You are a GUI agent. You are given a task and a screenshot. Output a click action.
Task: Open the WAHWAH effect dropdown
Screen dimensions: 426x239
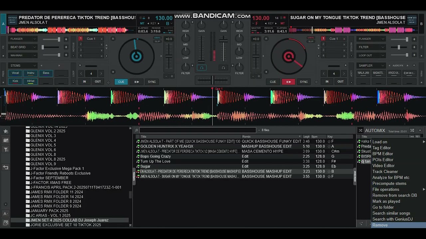tap(23, 55)
